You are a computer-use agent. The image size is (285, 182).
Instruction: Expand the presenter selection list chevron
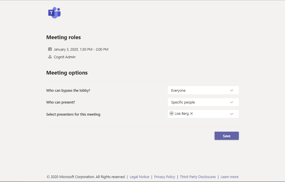(231, 114)
